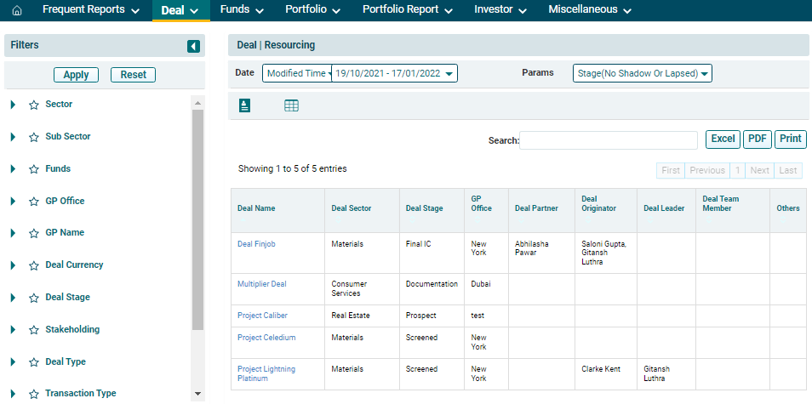Collapse the Filters panel using arrow icon
Viewport: 812px width, 404px height.
tap(194, 46)
